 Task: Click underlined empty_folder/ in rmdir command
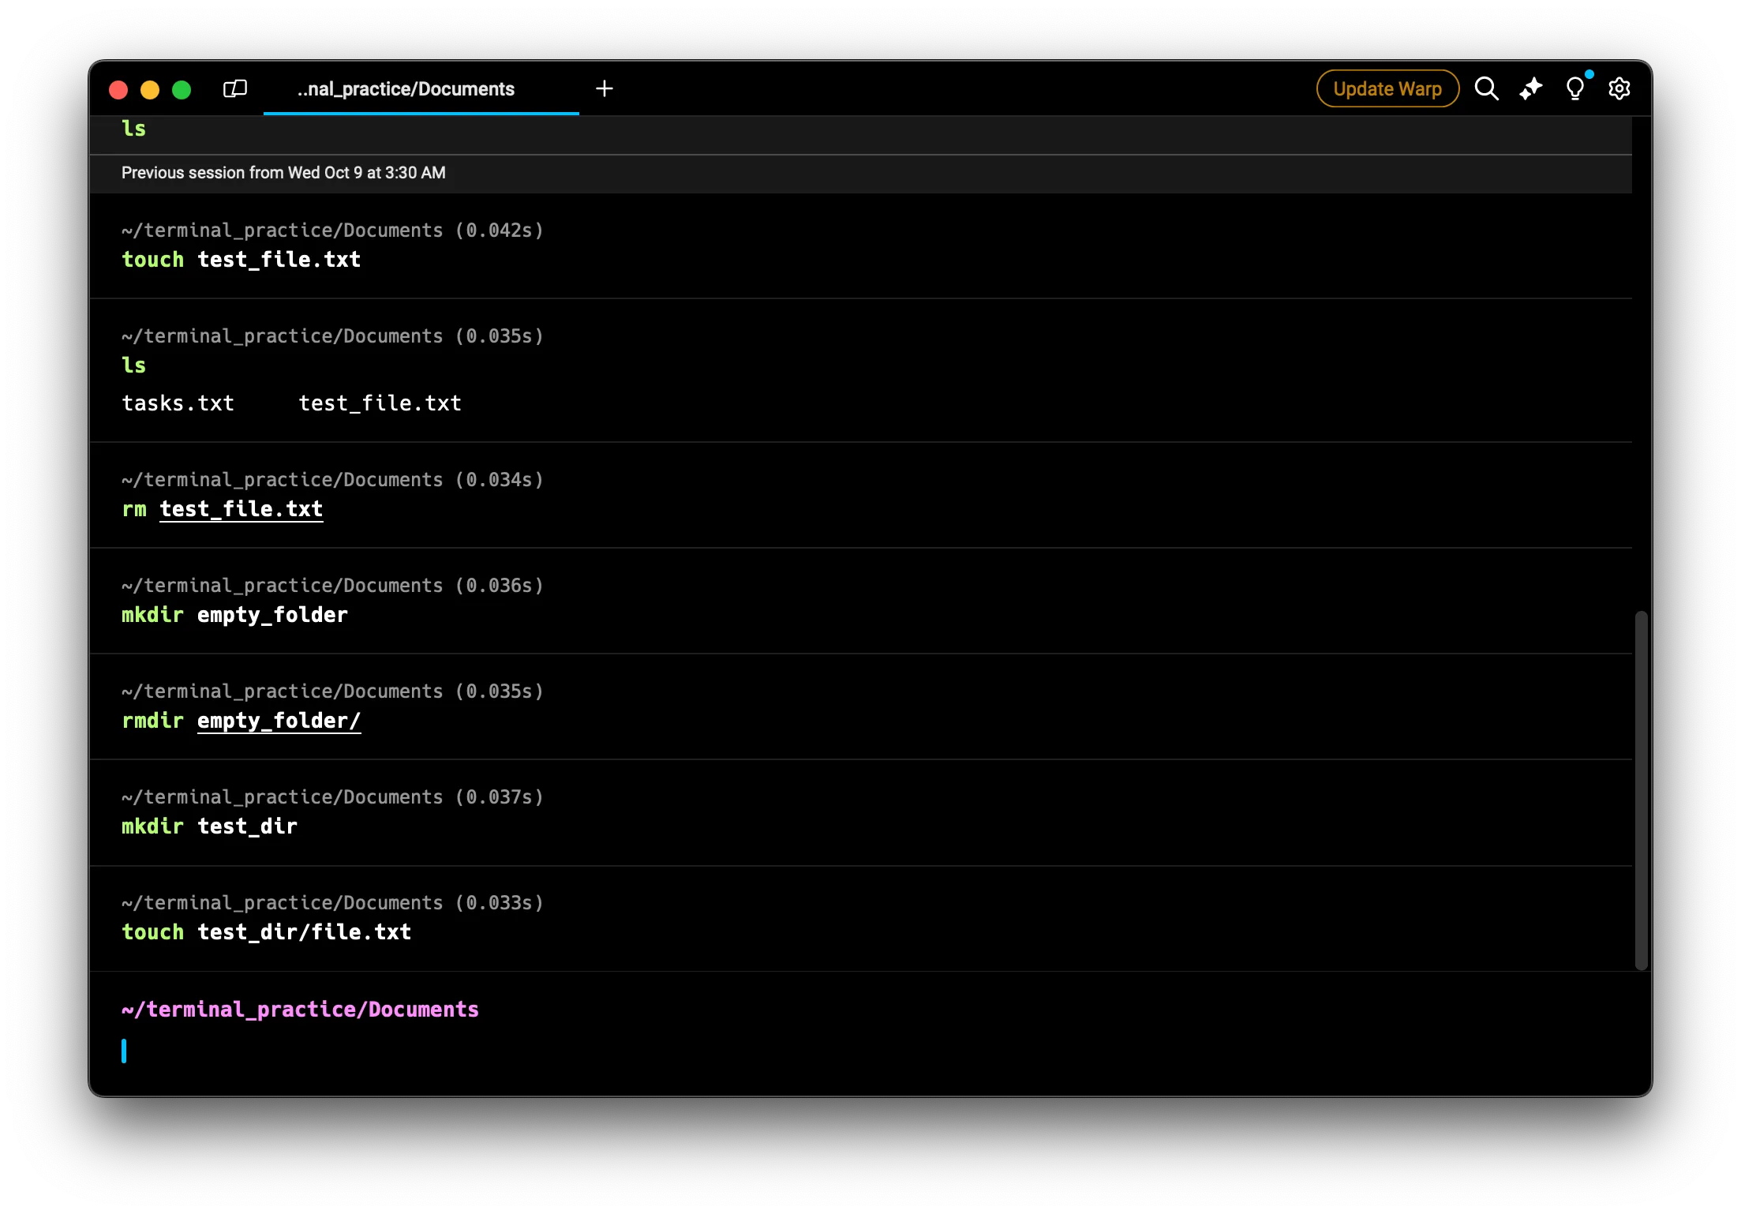pyautogui.click(x=279, y=721)
